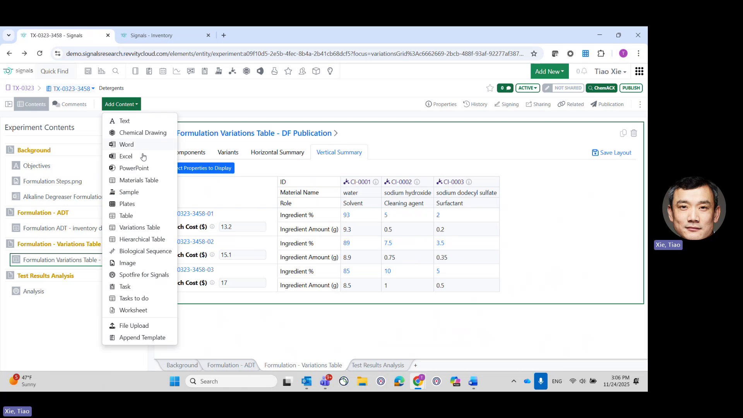Click the Save Layout link
Viewport: 743px width, 418px height.
(615, 152)
